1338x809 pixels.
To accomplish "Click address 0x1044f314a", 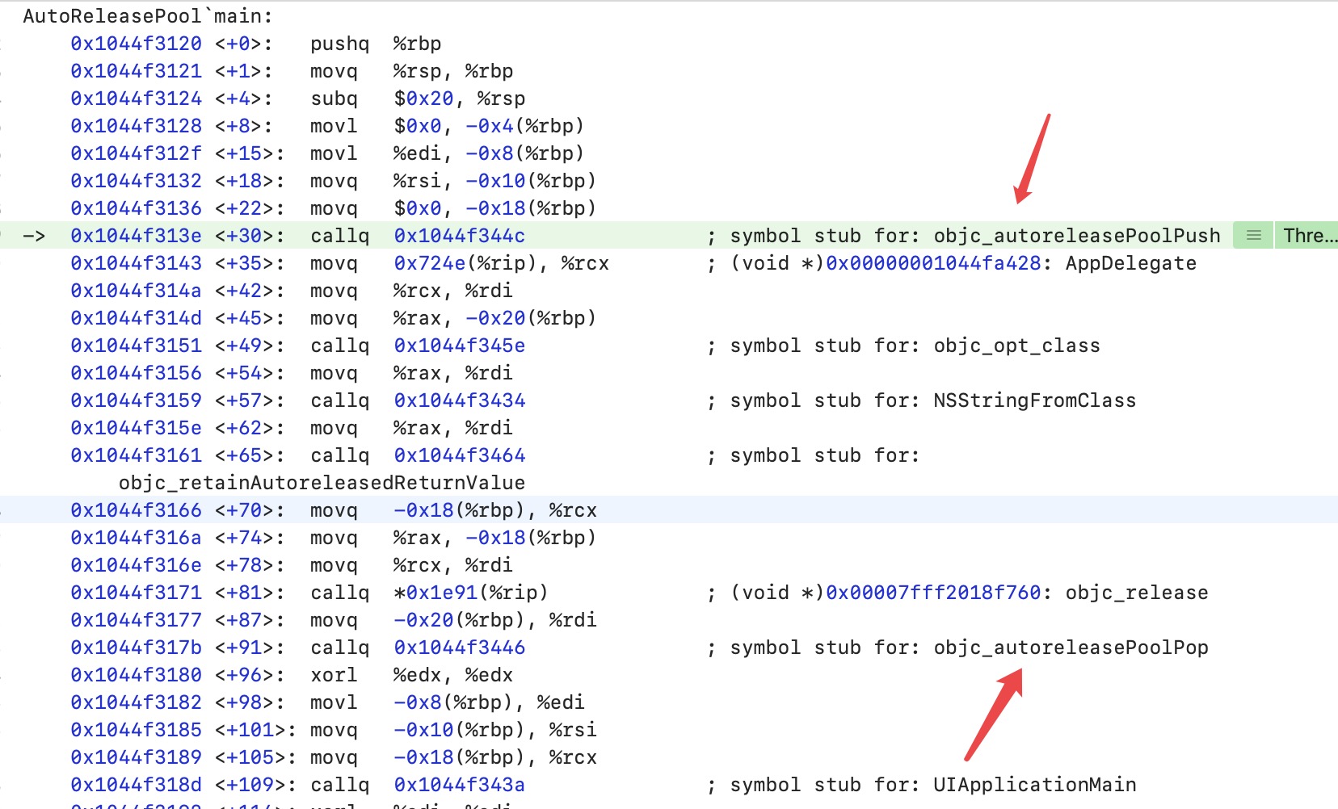I will 136,291.
